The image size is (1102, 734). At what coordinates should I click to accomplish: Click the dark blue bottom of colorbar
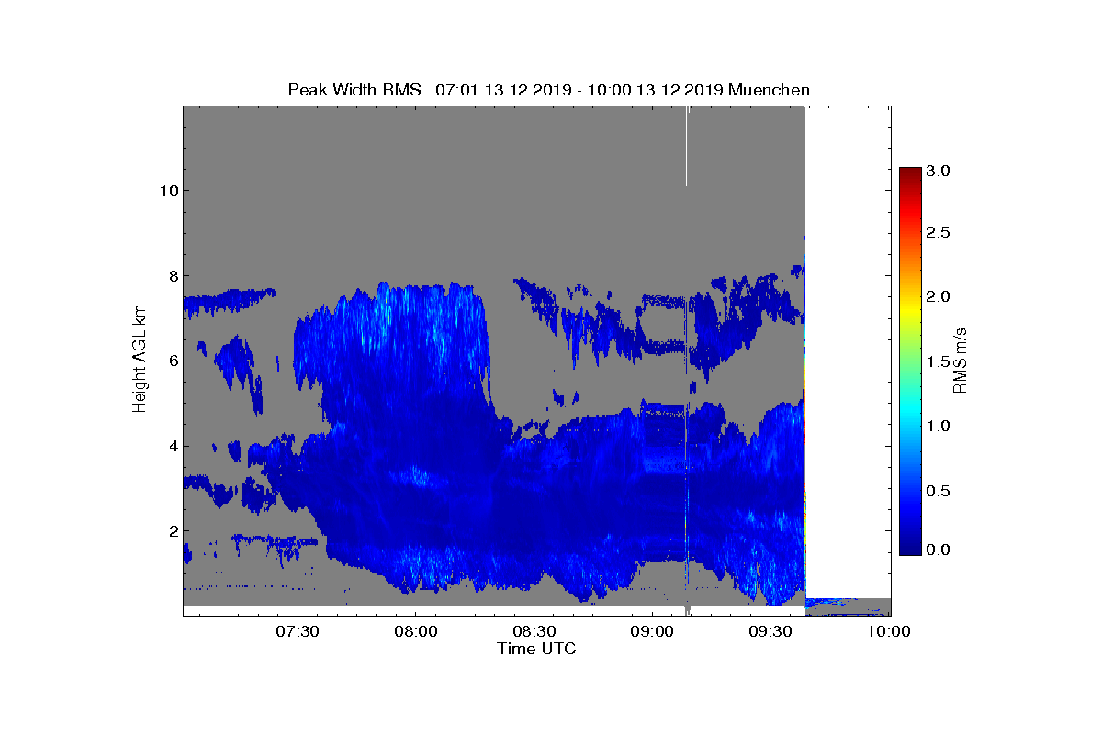[910, 548]
